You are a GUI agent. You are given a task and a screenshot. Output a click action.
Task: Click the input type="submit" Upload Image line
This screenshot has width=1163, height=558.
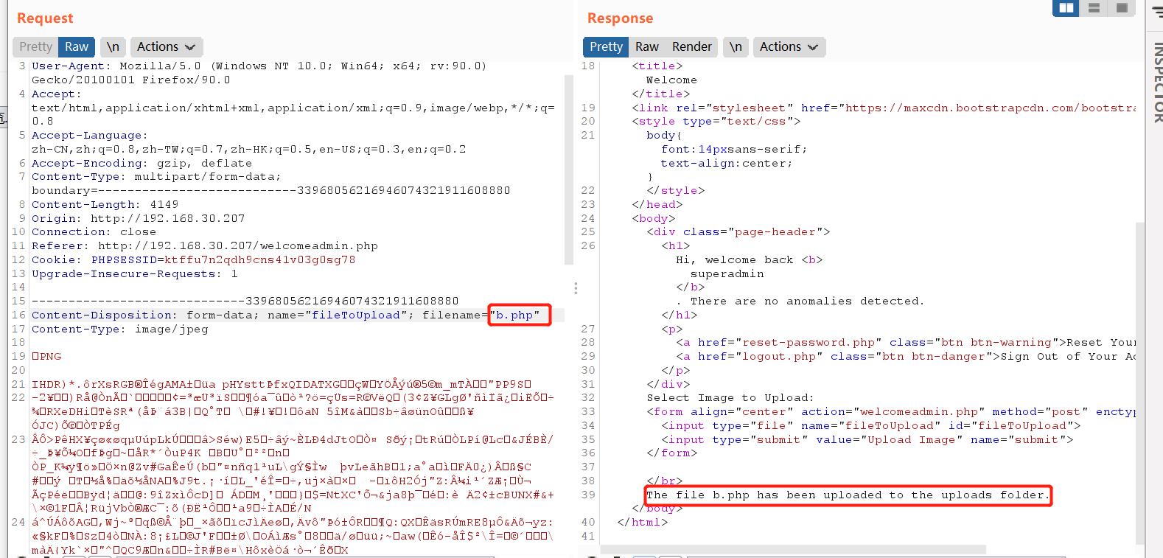tap(867, 439)
